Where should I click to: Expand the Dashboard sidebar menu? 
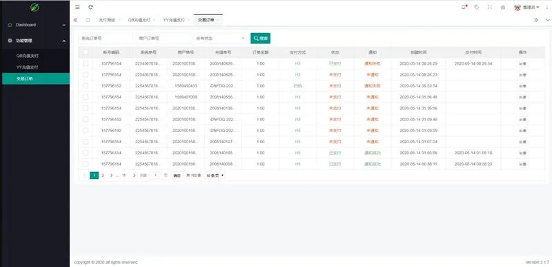click(x=35, y=25)
